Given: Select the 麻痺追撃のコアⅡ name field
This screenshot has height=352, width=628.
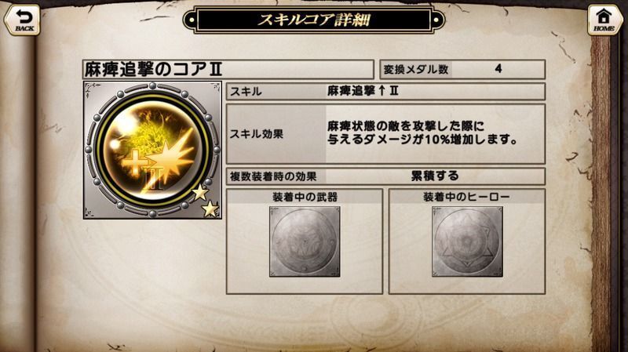Looking at the screenshot, I should click(x=228, y=70).
